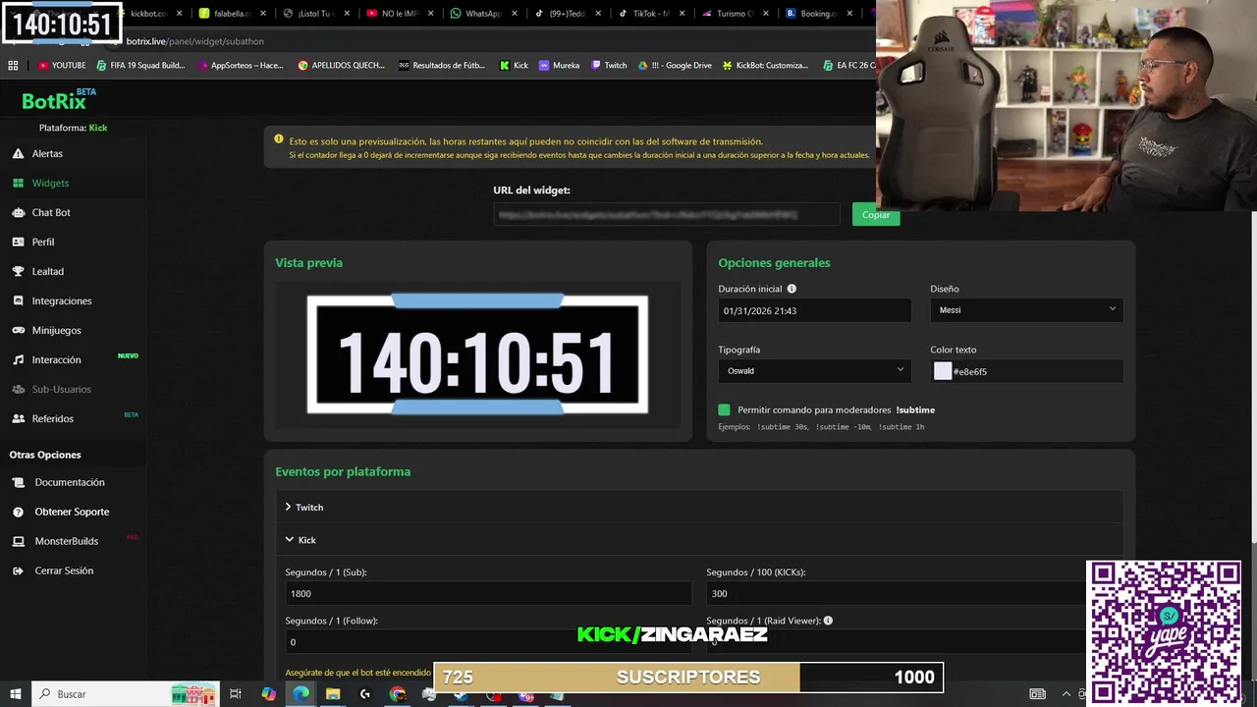Switch to the falabella browser tab
This screenshot has width=1257, height=707.
click(x=233, y=14)
